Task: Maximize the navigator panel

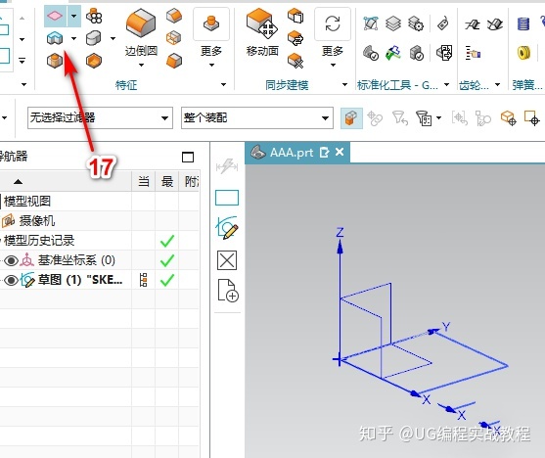Action: (x=188, y=158)
